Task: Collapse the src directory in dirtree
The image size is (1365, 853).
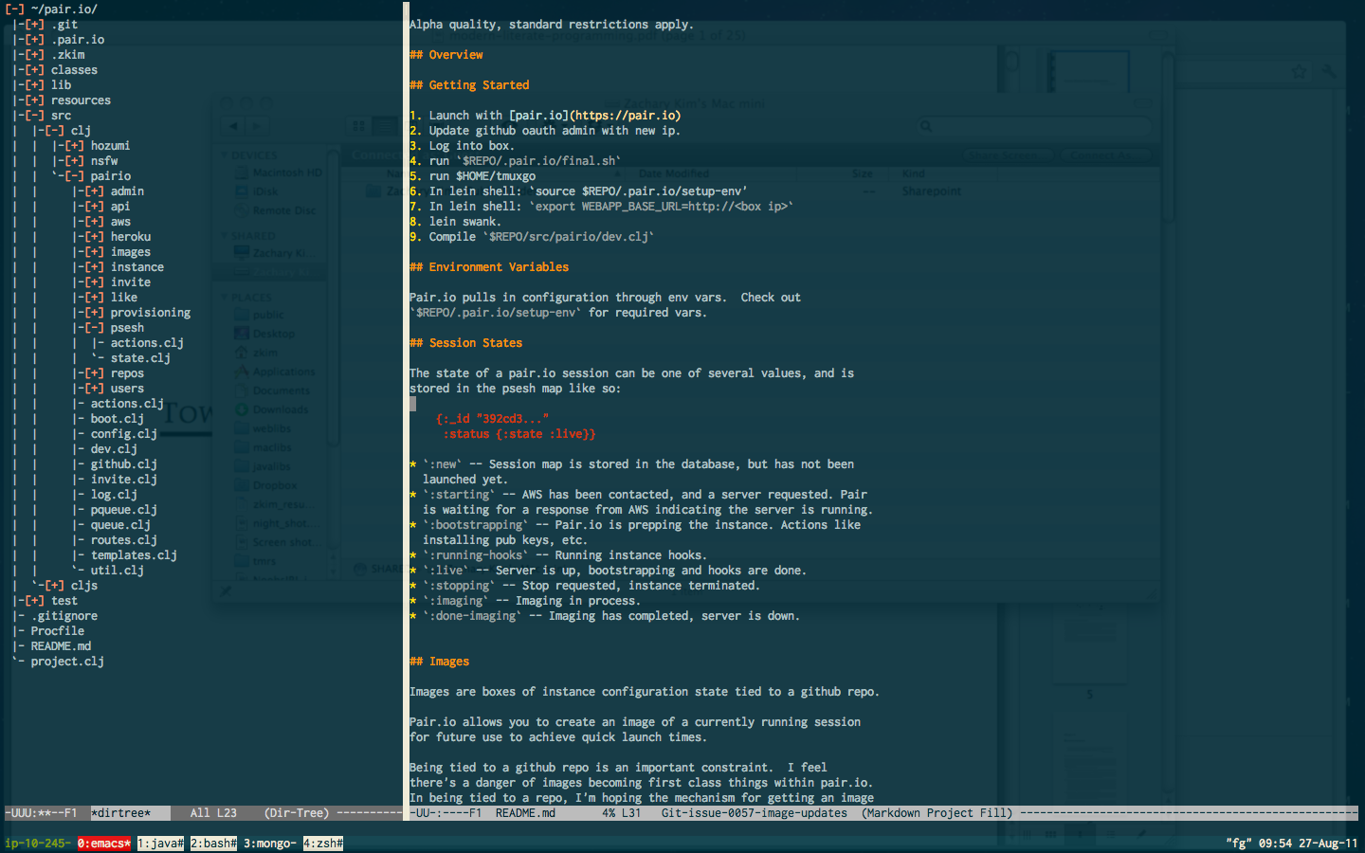Action: [35, 115]
